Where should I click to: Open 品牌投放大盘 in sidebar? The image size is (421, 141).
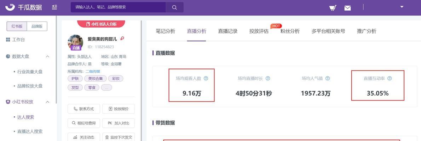tap(30, 86)
